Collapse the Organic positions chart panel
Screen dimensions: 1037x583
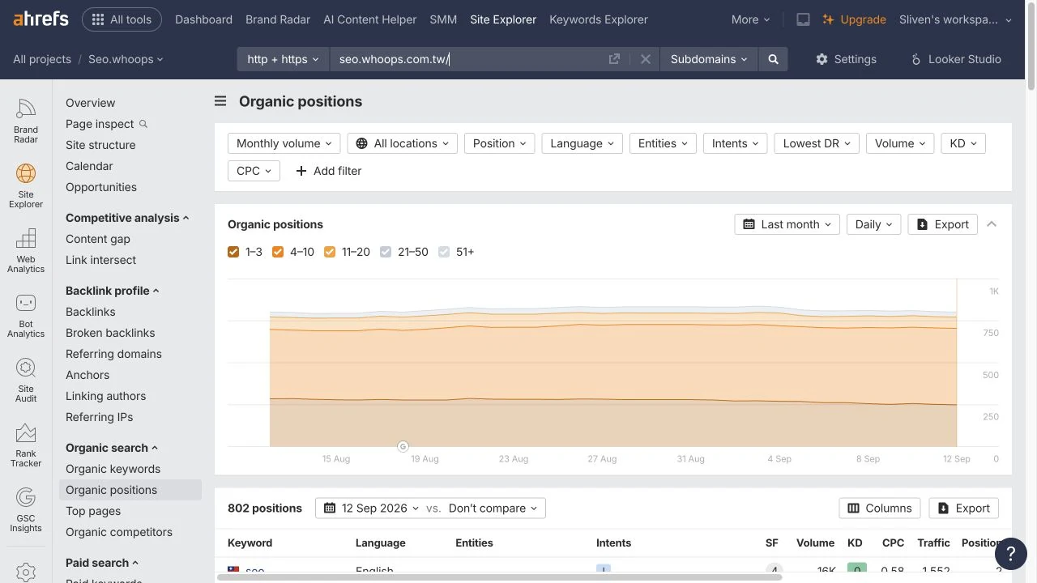[992, 224]
